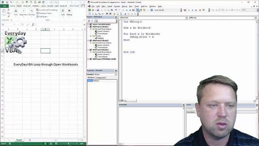Switch to the Categorized properties tab
The width and height of the screenshot is (259, 146).
[x=101, y=77]
